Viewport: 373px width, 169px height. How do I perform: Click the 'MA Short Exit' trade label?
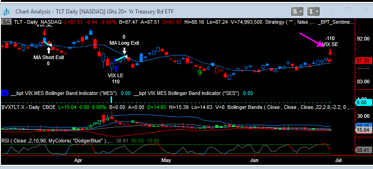(49, 57)
